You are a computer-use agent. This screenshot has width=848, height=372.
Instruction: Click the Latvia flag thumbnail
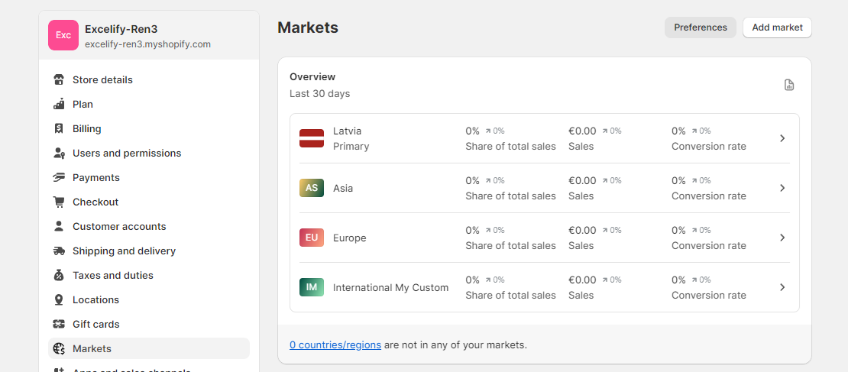[x=312, y=138]
